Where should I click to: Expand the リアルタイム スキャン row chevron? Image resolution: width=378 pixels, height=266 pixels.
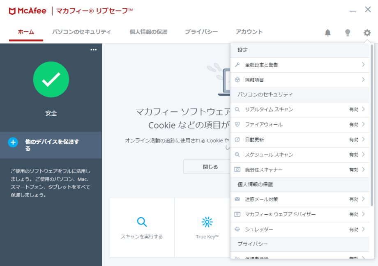[x=363, y=109]
